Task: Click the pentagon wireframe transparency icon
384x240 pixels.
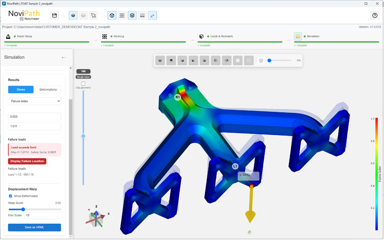Action: [261, 61]
